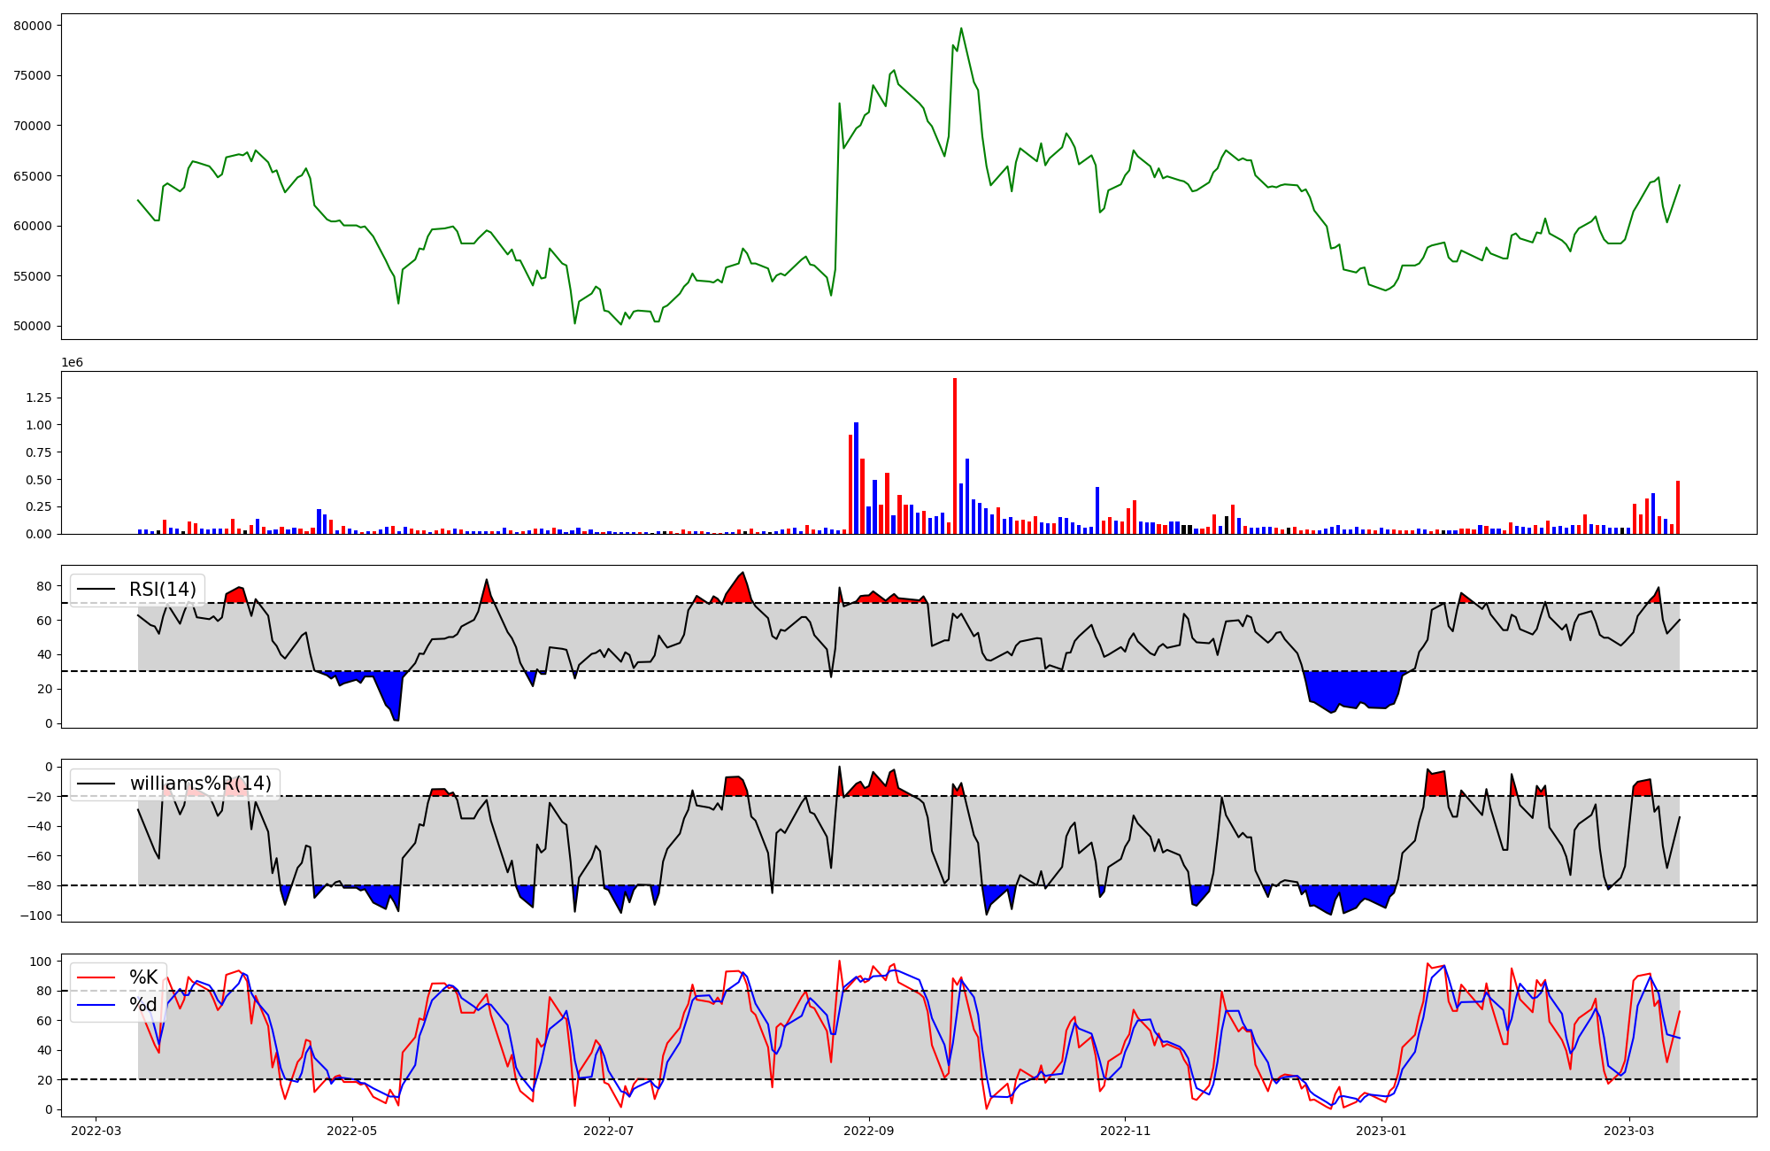Click the 1e6 volume axis exponent label
This screenshot has height=1151, width=1770.
(x=72, y=363)
